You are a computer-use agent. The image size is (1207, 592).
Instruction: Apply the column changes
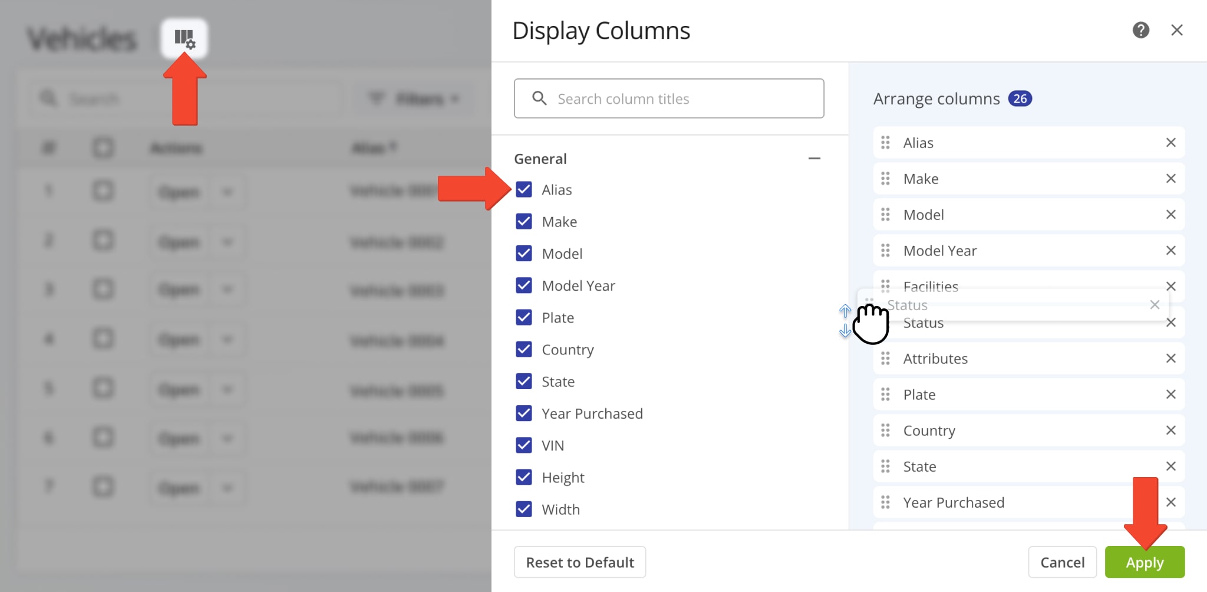coord(1145,562)
